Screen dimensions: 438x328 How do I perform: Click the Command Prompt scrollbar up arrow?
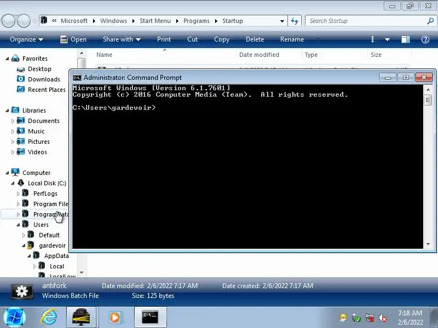point(428,90)
